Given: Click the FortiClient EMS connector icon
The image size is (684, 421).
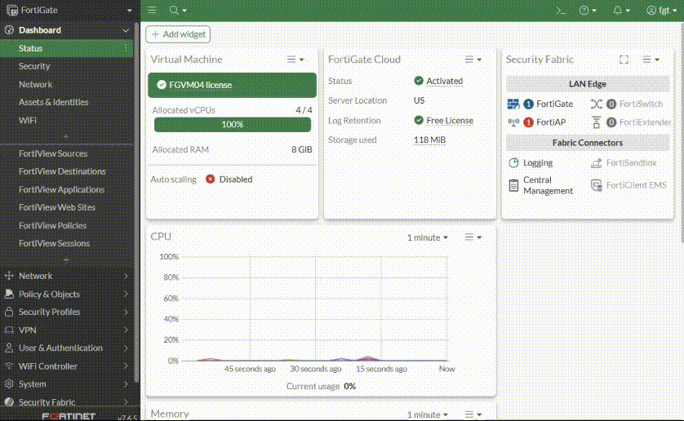Looking at the screenshot, I should [597, 185].
